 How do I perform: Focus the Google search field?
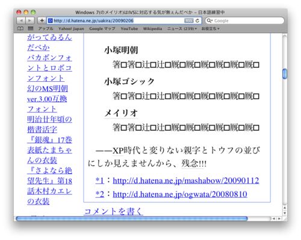pyautogui.click(x=244, y=20)
